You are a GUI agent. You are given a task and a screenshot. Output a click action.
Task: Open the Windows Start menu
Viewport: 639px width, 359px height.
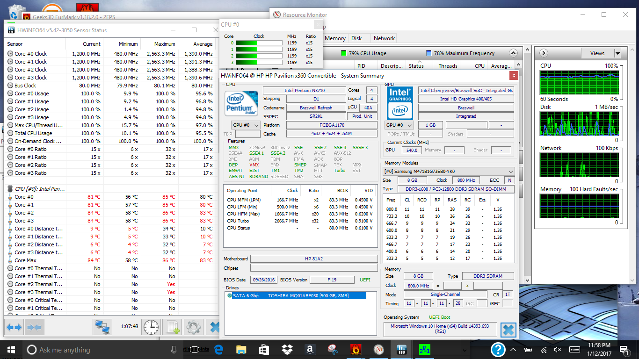(x=11, y=349)
